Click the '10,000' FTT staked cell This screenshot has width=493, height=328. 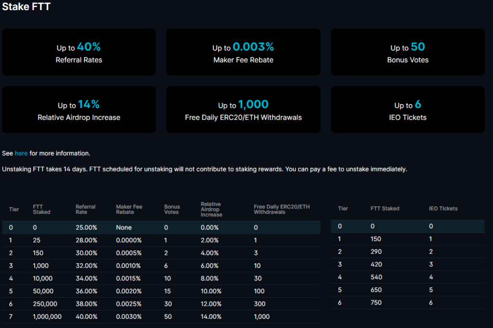coord(42,278)
